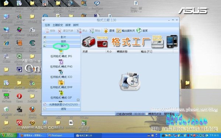Click the 停止 toolbar button
Screen dimensions: 221x138
click(x=82, y=31)
